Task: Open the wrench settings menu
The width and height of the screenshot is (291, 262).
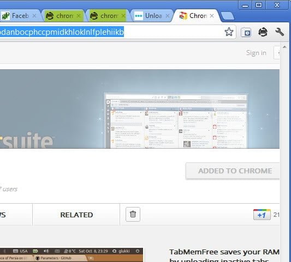Action: [280, 32]
